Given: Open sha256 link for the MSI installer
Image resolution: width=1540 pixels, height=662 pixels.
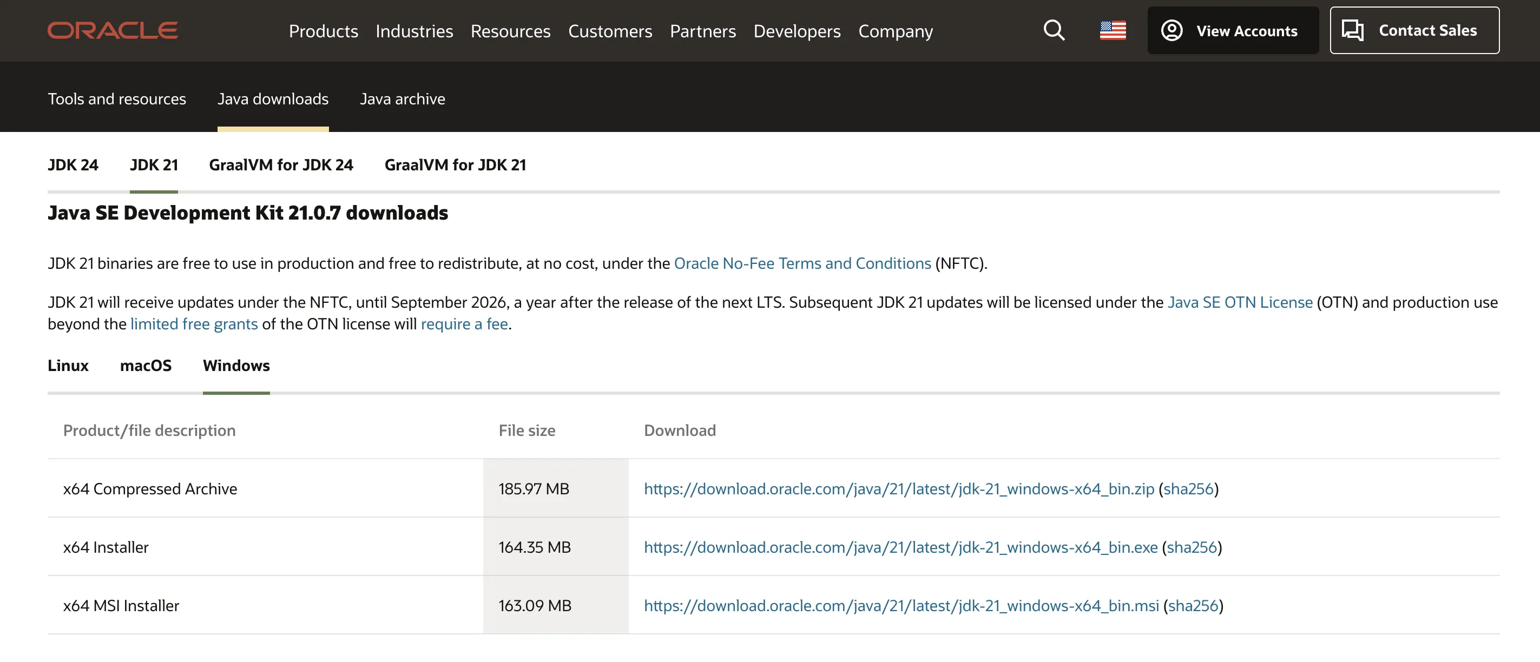Looking at the screenshot, I should tap(1193, 606).
